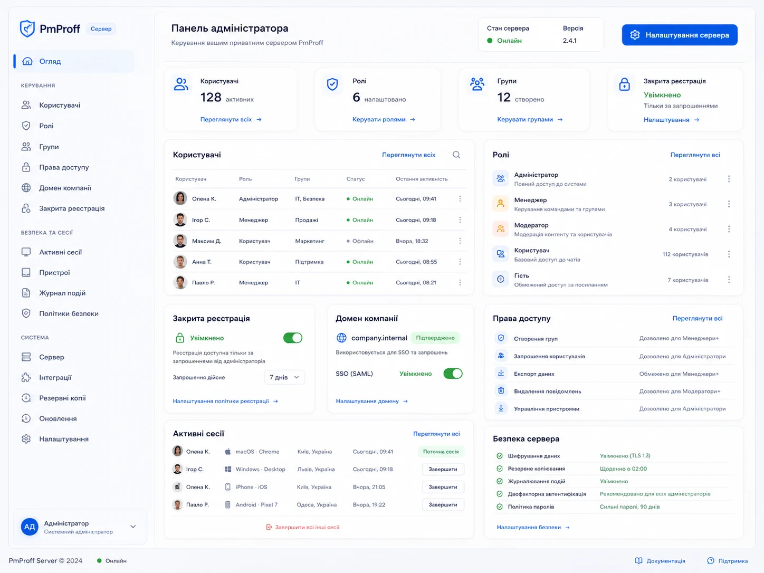The height and width of the screenshot is (573, 764).
Task: Click the group icon on Групи stat card
Action: pyautogui.click(x=477, y=84)
